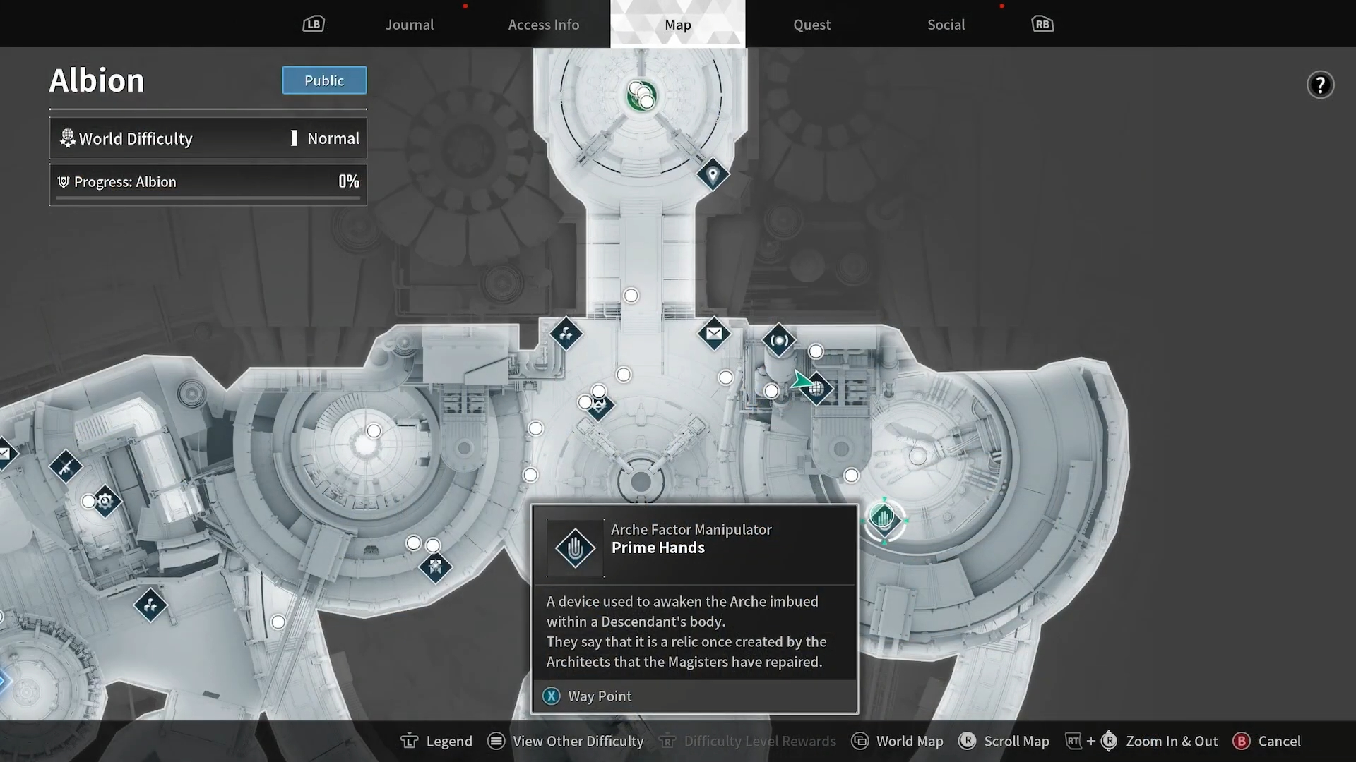Click the World Map label
This screenshot has height=762, width=1356.
(910, 741)
